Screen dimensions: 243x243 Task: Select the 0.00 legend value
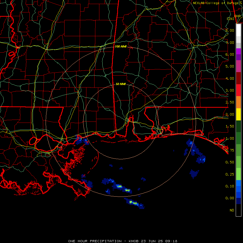pyautogui.click(x=230, y=198)
